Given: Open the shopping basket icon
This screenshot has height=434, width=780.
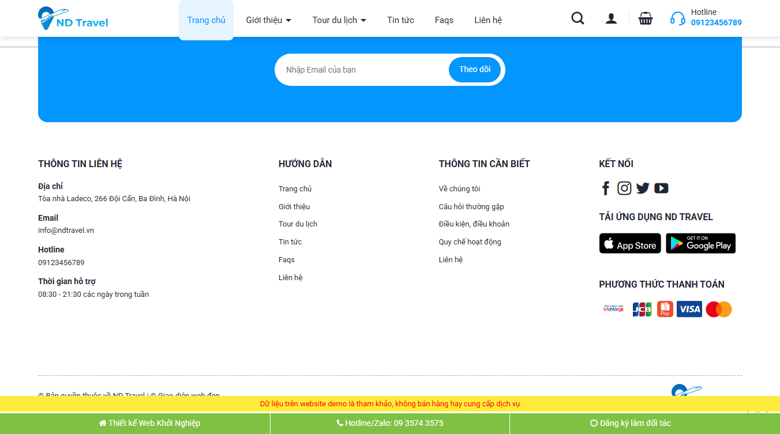Looking at the screenshot, I should point(646,18).
